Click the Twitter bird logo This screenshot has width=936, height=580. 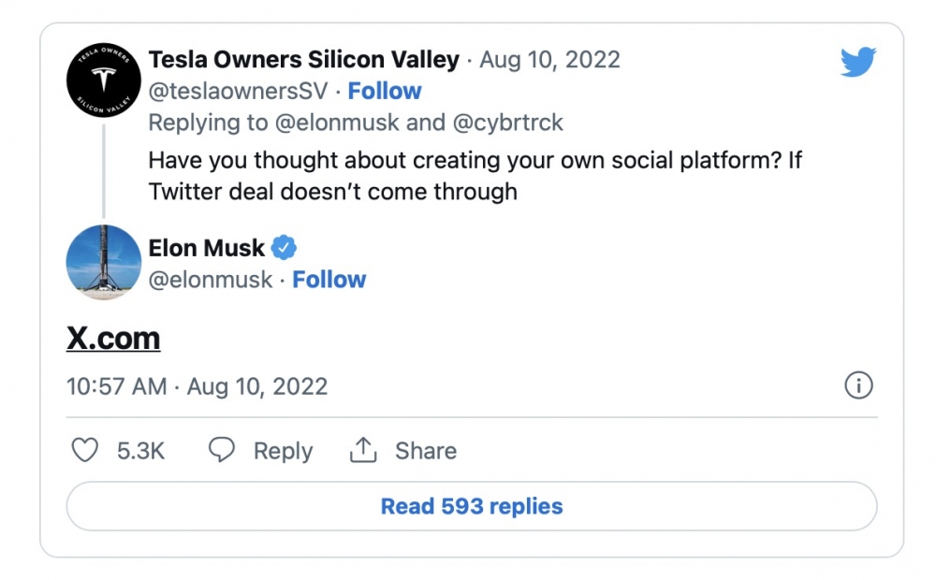[857, 63]
